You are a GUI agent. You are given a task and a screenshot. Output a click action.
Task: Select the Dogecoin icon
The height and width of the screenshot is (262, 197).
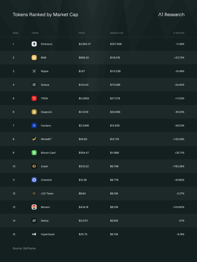click(x=34, y=112)
